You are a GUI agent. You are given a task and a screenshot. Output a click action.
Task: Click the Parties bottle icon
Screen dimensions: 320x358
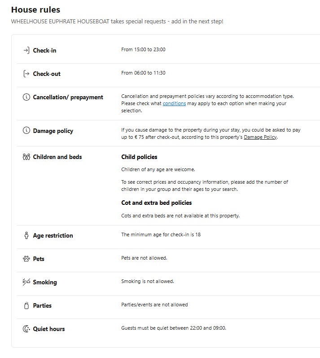click(x=26, y=305)
